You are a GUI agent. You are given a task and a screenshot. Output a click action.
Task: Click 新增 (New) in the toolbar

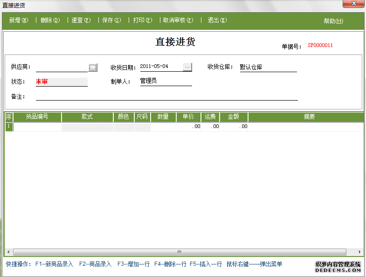19,20
